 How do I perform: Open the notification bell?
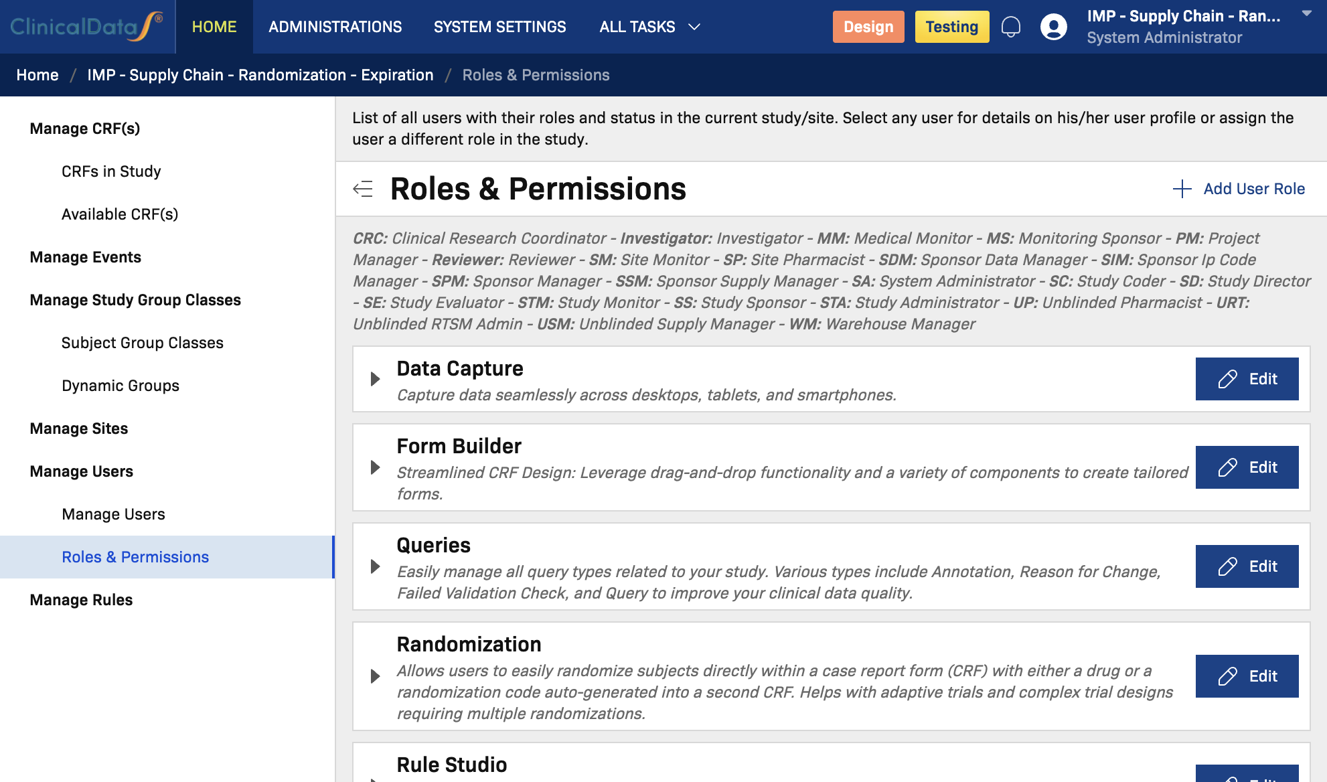1011,26
